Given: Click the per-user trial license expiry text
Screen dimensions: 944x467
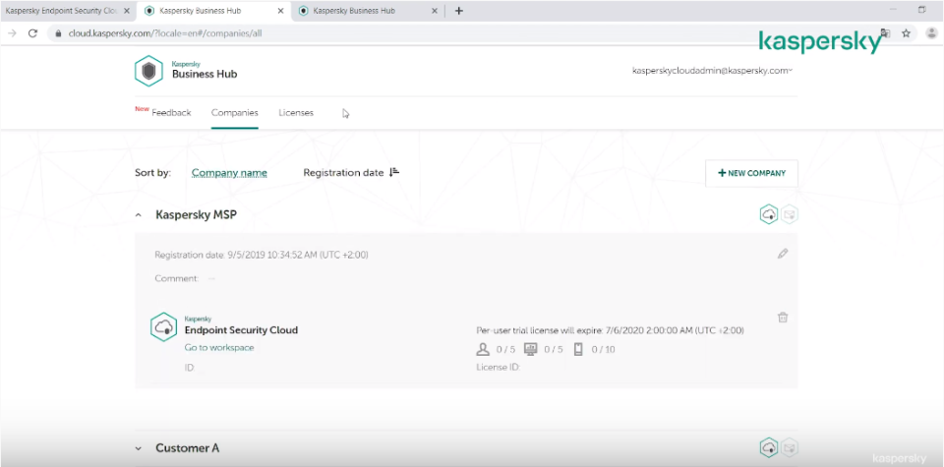Looking at the screenshot, I should click(610, 330).
